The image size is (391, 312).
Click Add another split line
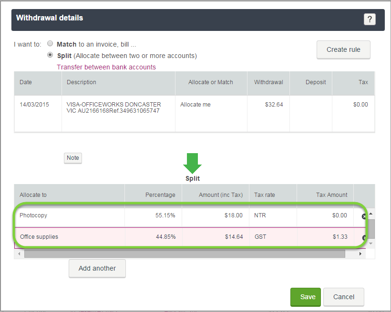[x=97, y=268]
